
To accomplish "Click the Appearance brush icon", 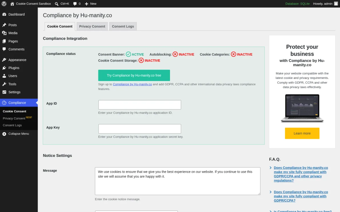I will point(4,60).
